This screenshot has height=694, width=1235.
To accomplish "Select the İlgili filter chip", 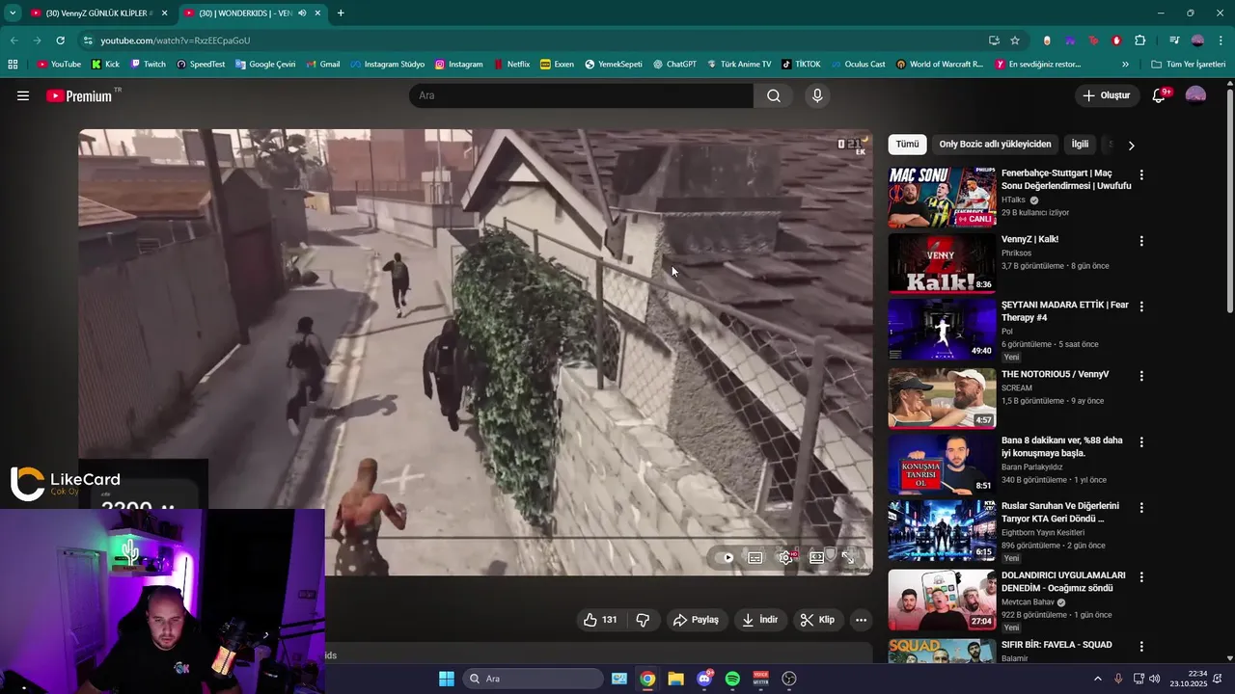I will [x=1080, y=145].
